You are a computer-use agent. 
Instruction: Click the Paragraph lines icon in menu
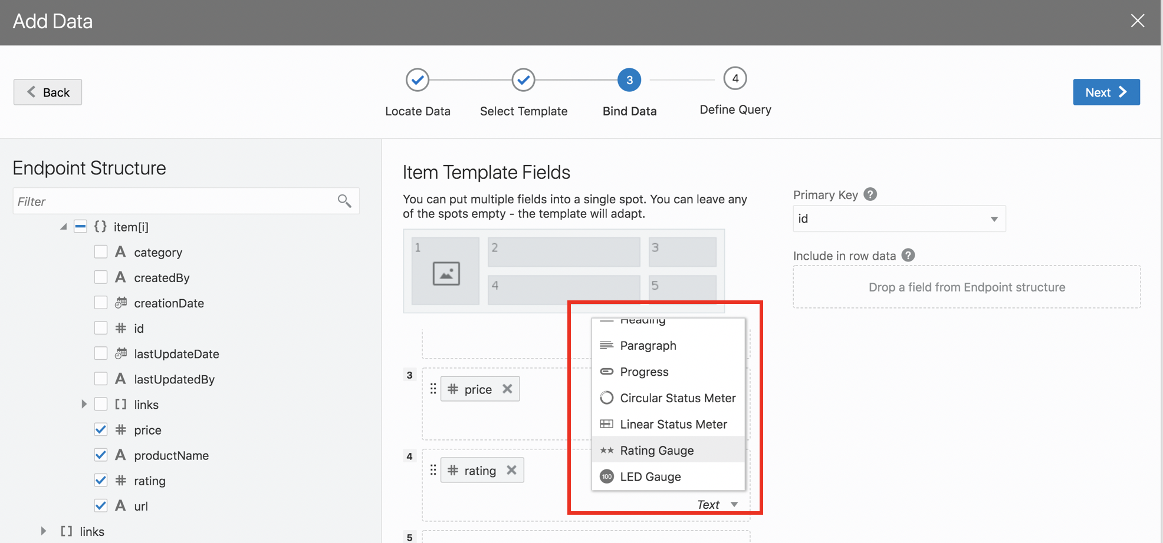606,345
